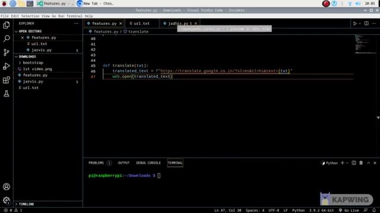Expand the bootstrap folder
This screenshot has height=213, width=380.
(x=33, y=63)
